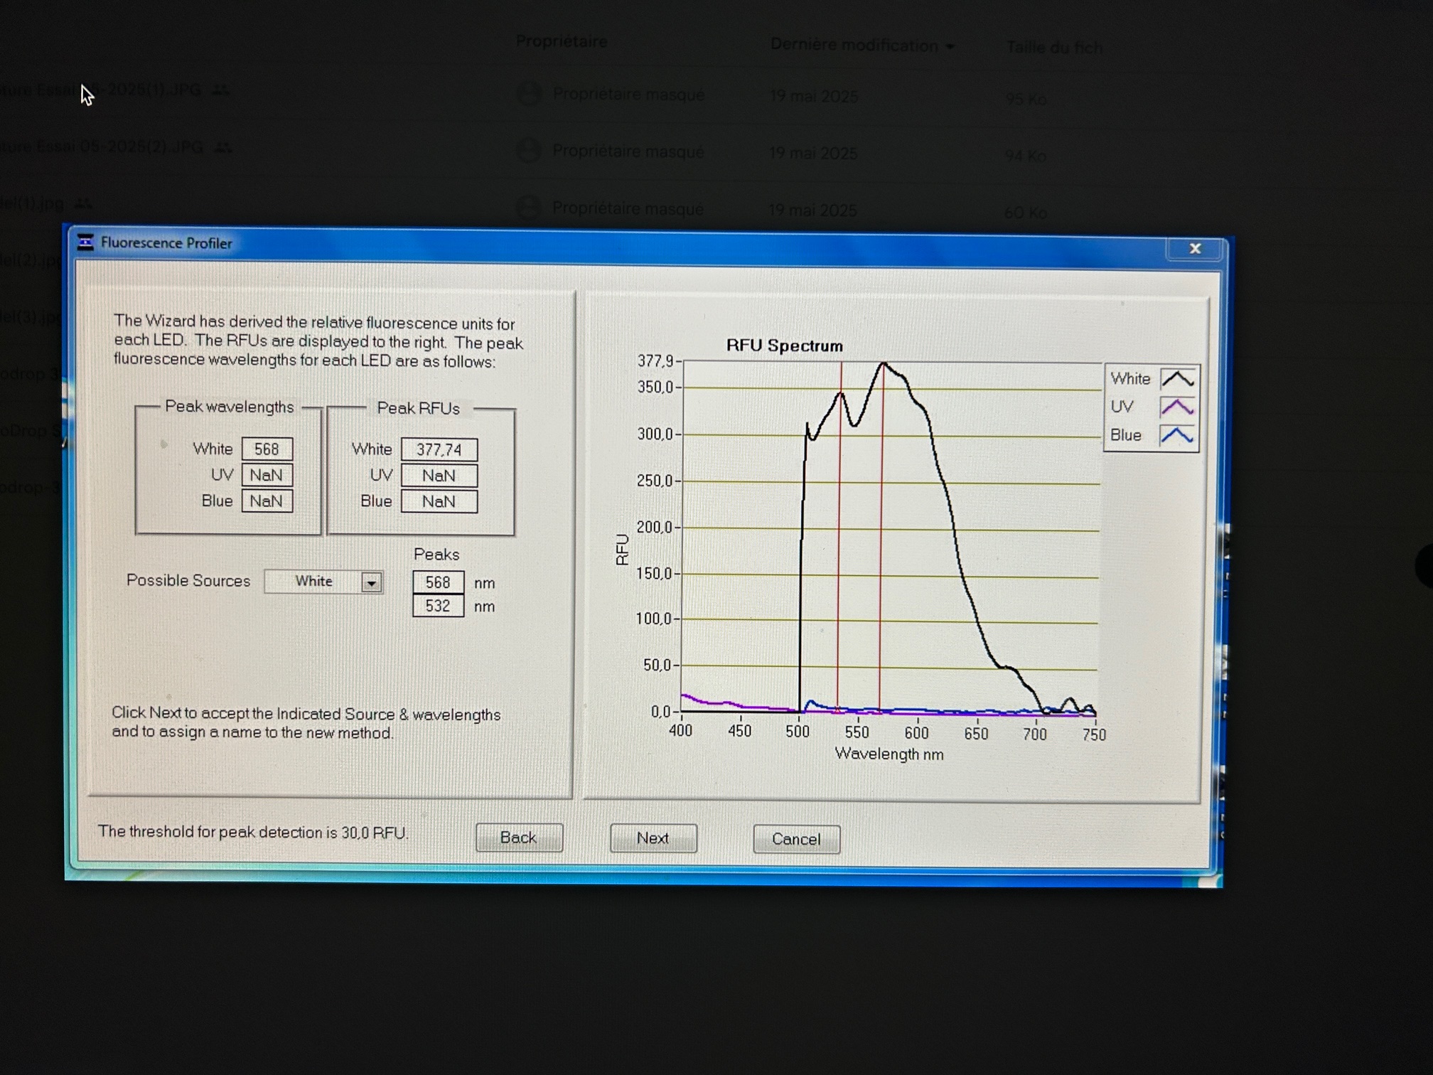Click the 532 nm peaks field
This screenshot has height=1075, width=1433.
pyautogui.click(x=438, y=606)
